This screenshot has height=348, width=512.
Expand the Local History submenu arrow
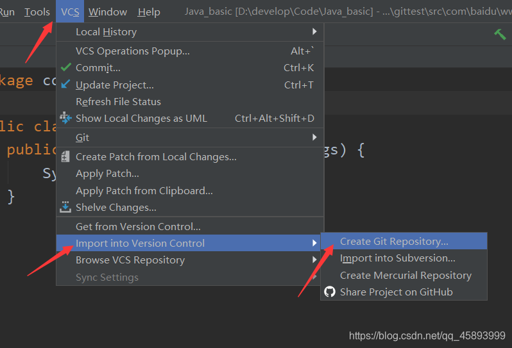pyautogui.click(x=314, y=31)
